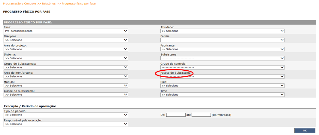Open the Fase dropdown showing Pré-comissionamento

pos(66,31)
